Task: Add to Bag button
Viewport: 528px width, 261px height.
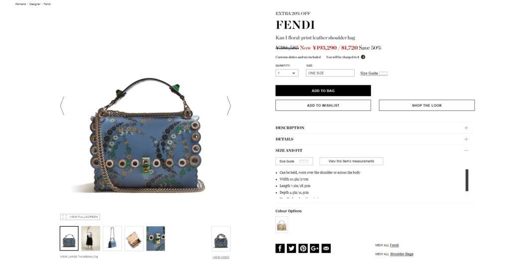Action: coord(323,90)
